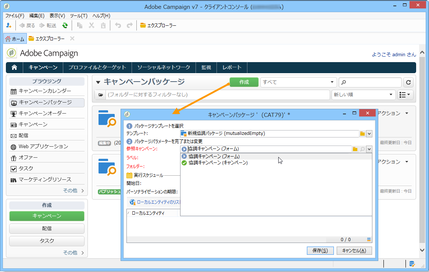429x272 pixels.
Task: Open 配信 in browsing sidebar
Action: 47,136
